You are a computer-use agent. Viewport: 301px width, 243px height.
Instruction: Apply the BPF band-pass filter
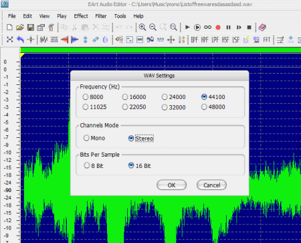tap(195, 40)
